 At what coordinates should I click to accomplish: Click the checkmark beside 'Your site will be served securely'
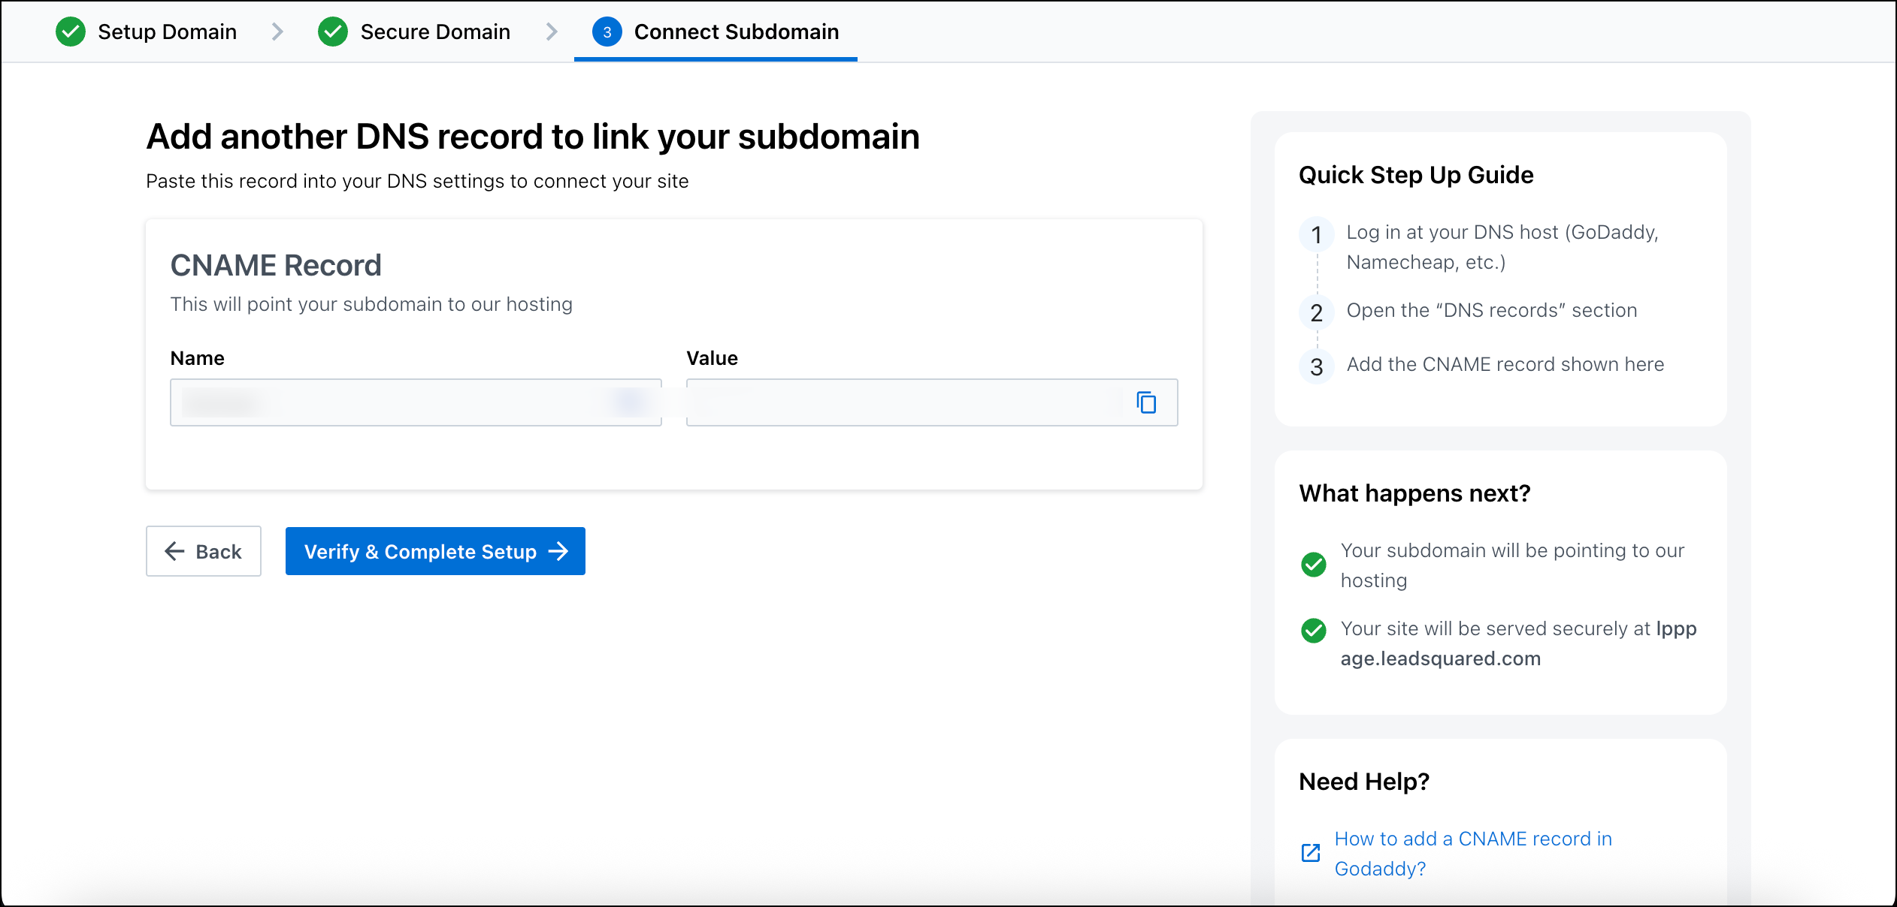coord(1314,631)
